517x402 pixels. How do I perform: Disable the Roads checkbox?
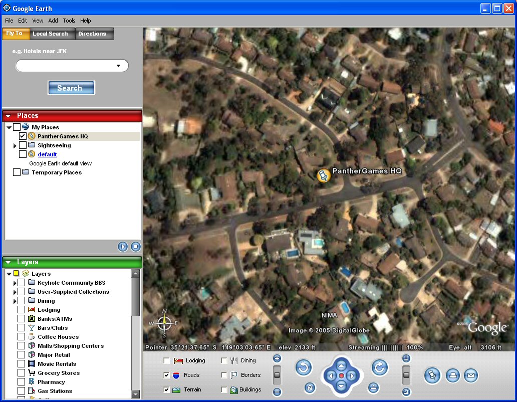coord(166,375)
